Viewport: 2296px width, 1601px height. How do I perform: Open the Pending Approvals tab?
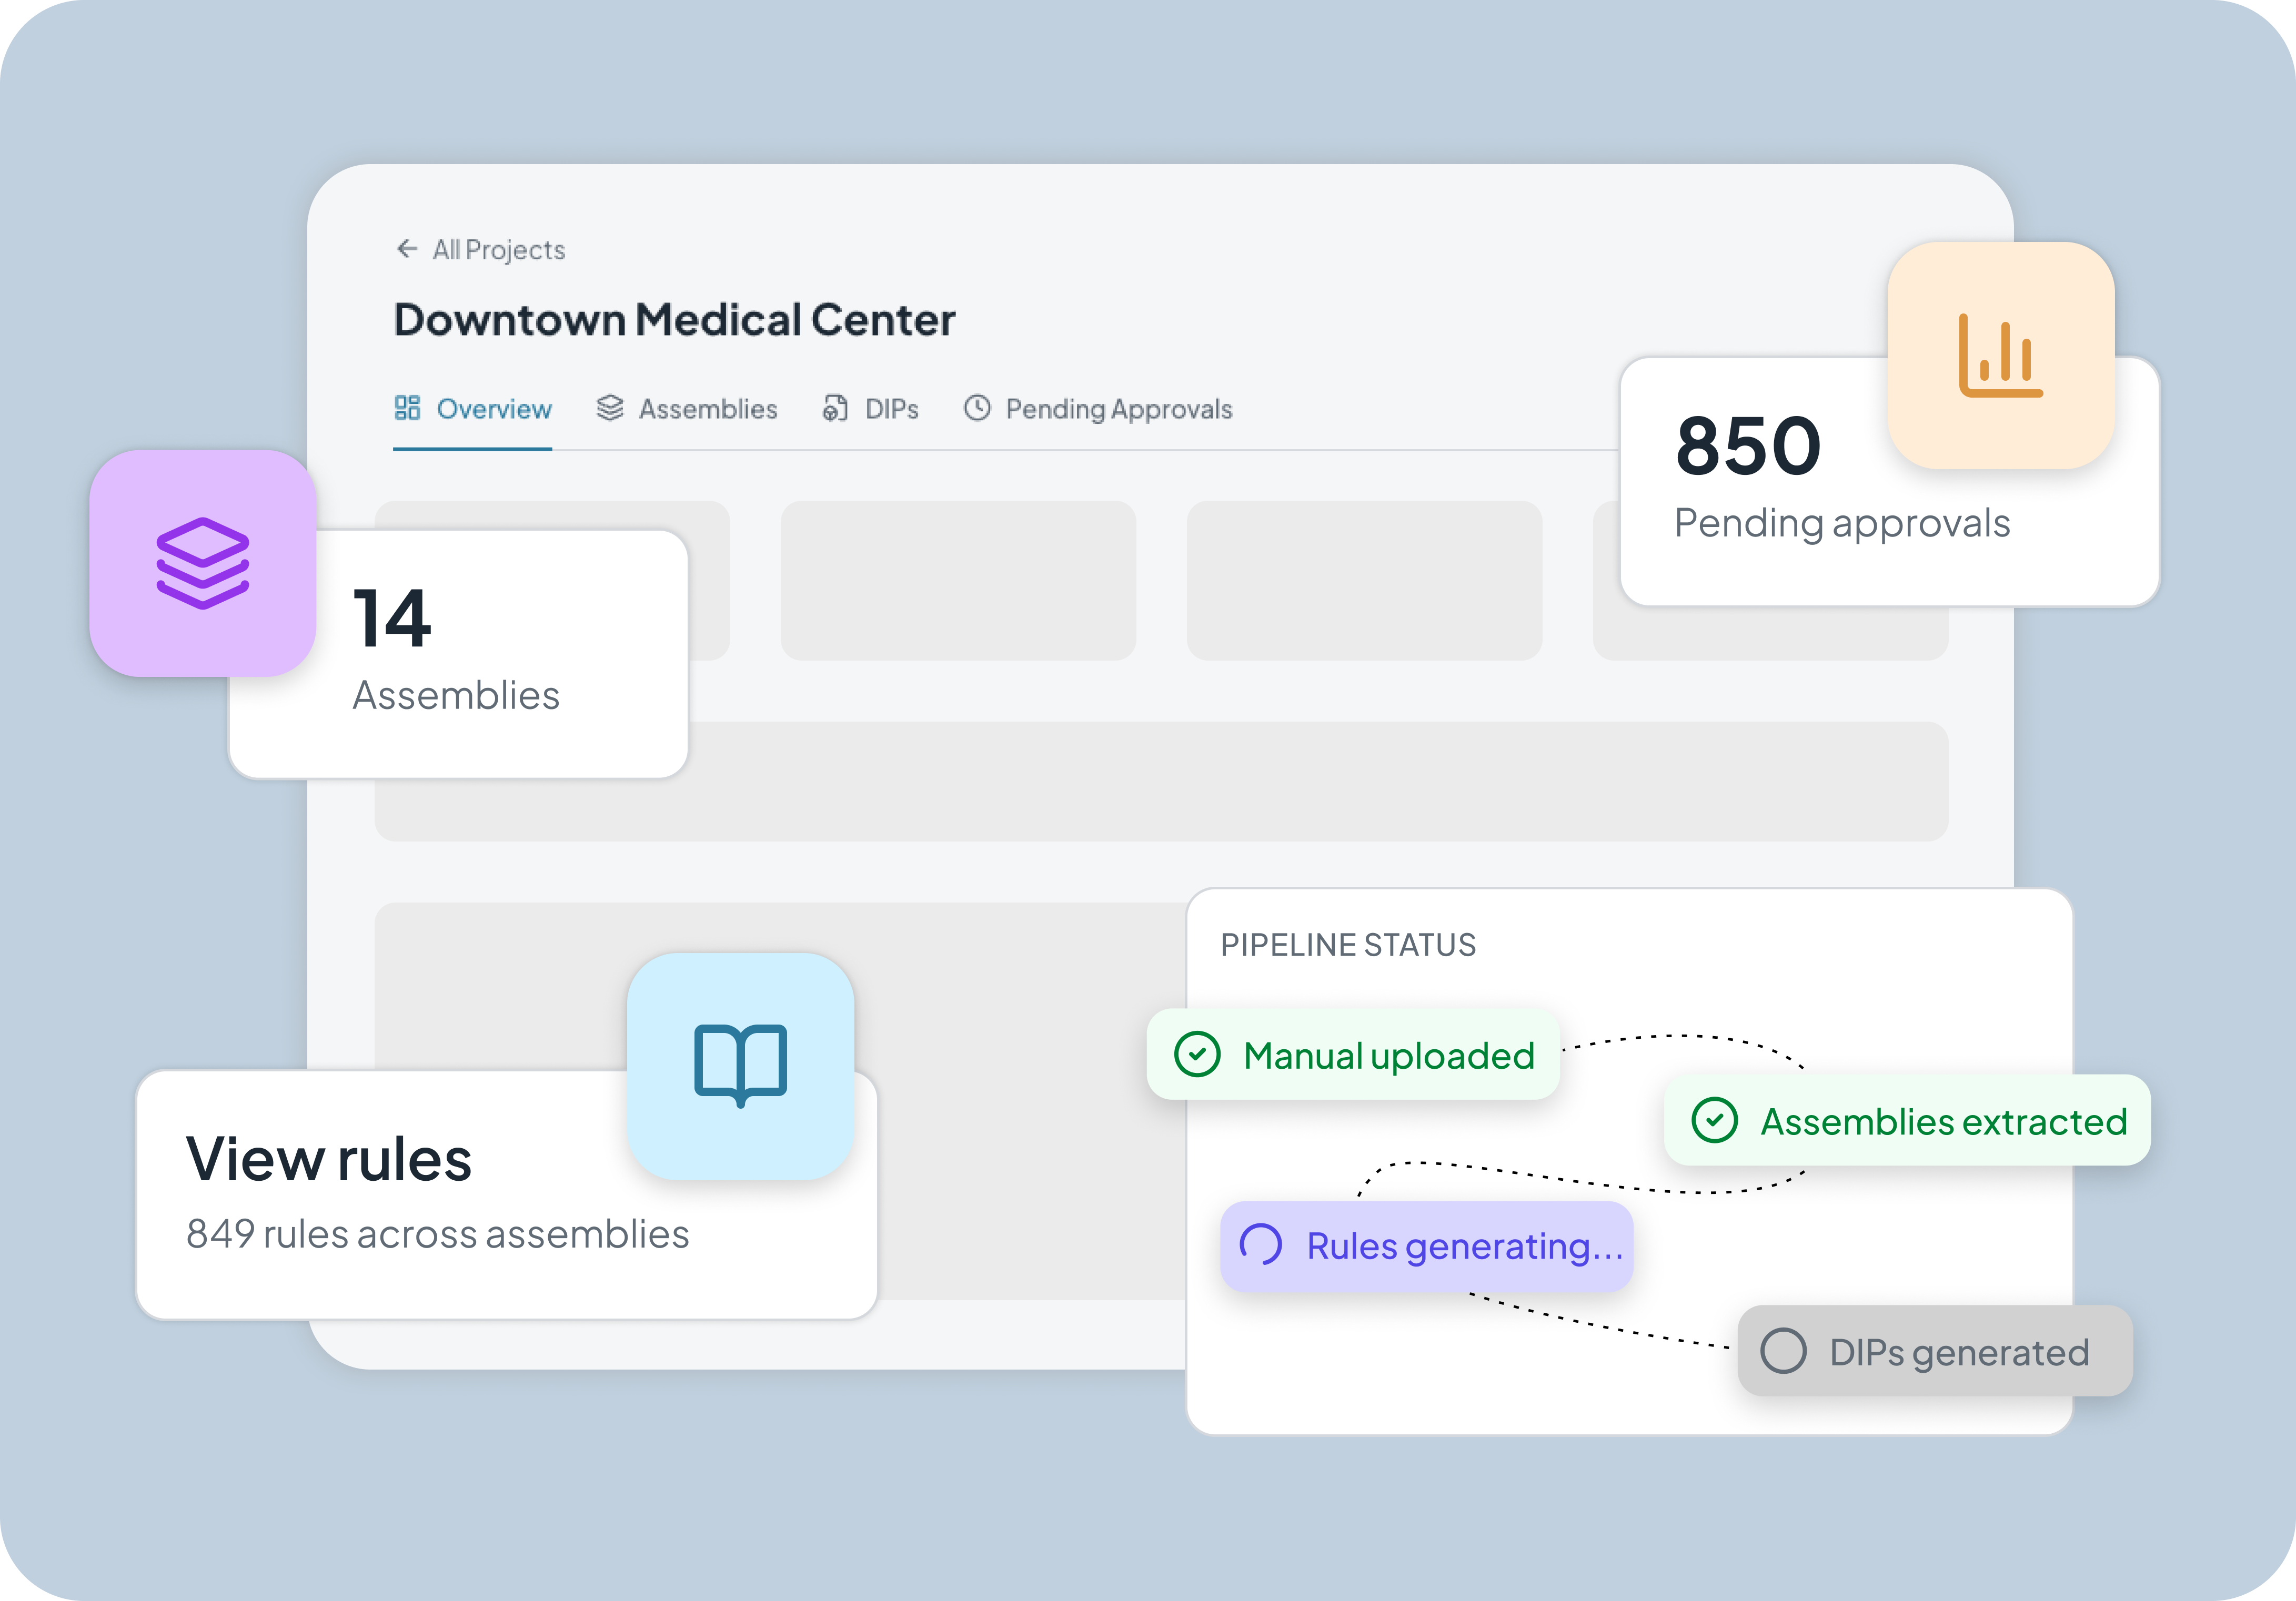point(1118,409)
